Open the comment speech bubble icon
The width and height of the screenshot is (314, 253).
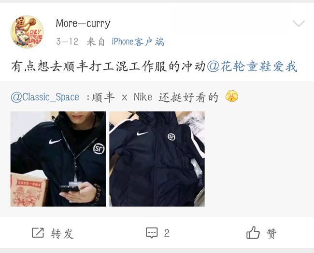click(x=152, y=233)
